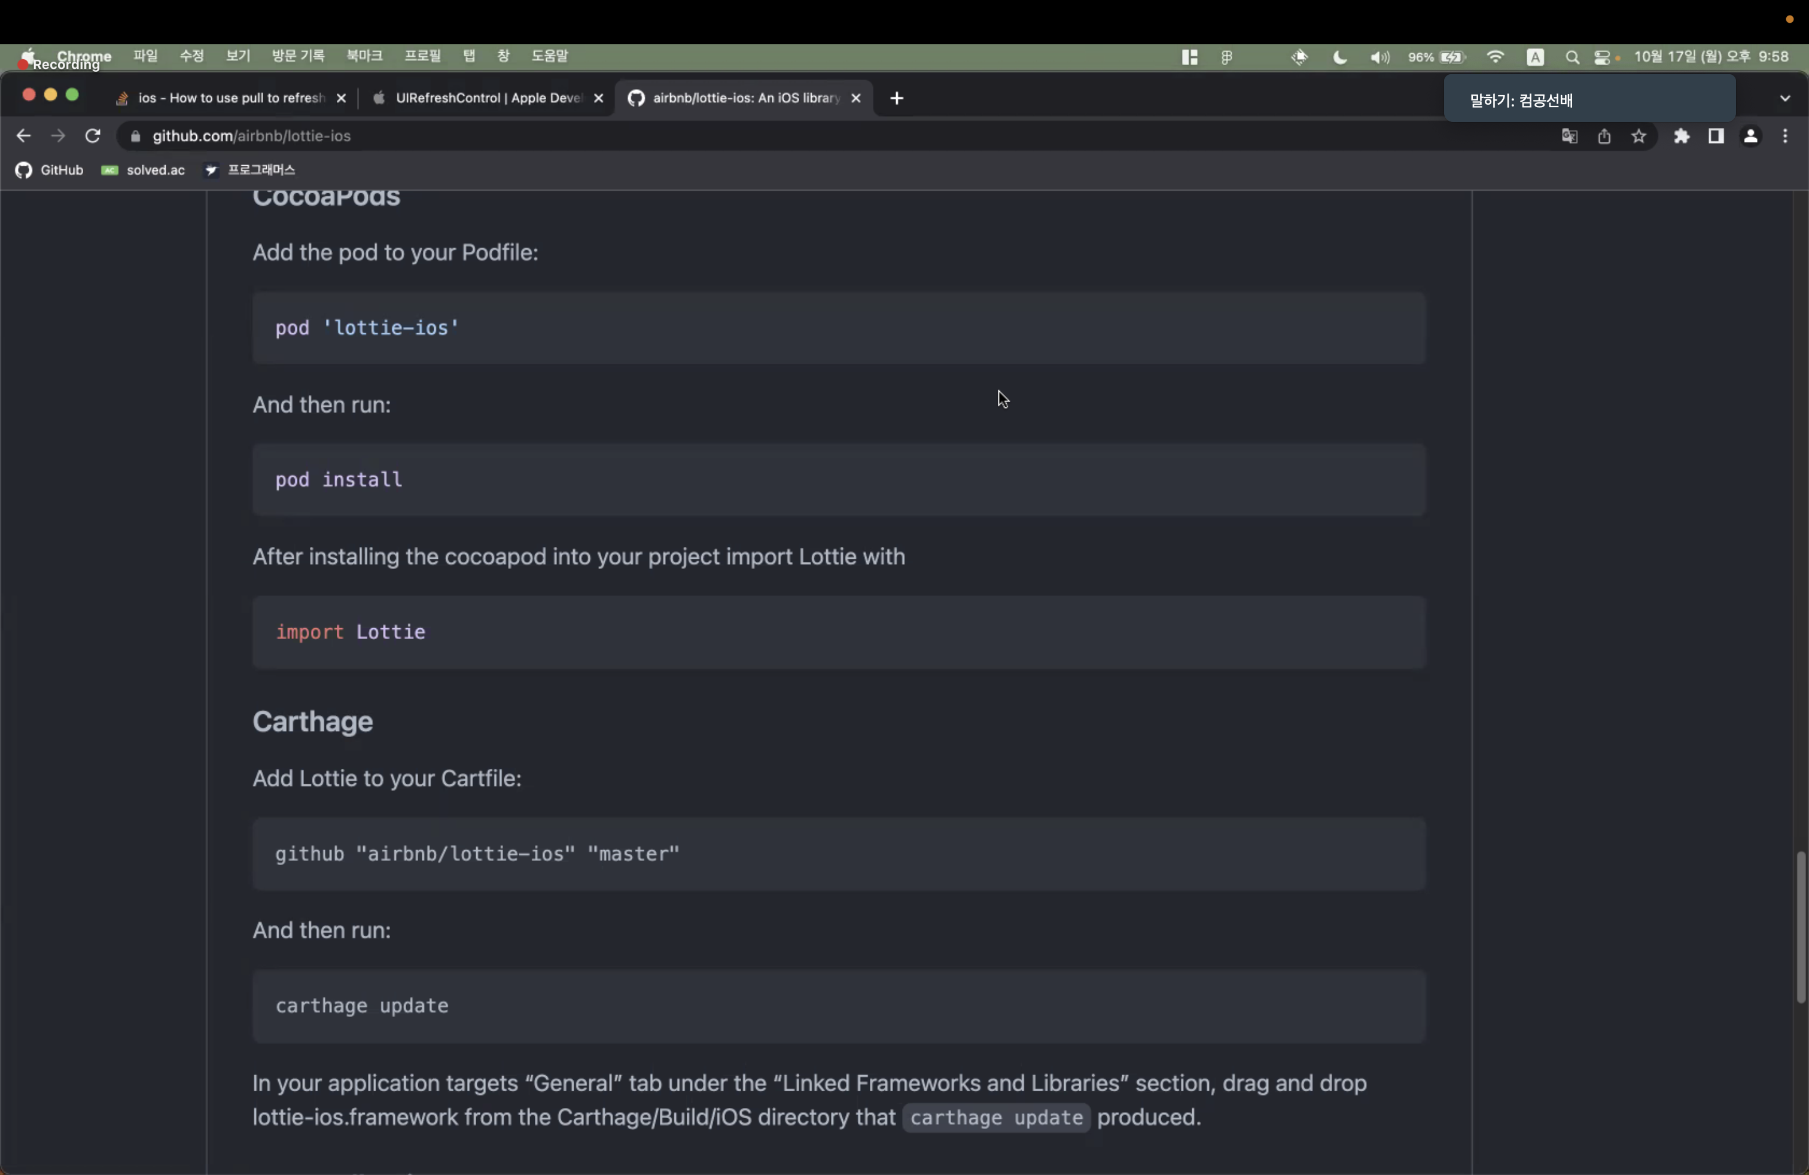Click 'After installing the cocoapod' sentence
The width and height of the screenshot is (1809, 1175).
point(578,556)
